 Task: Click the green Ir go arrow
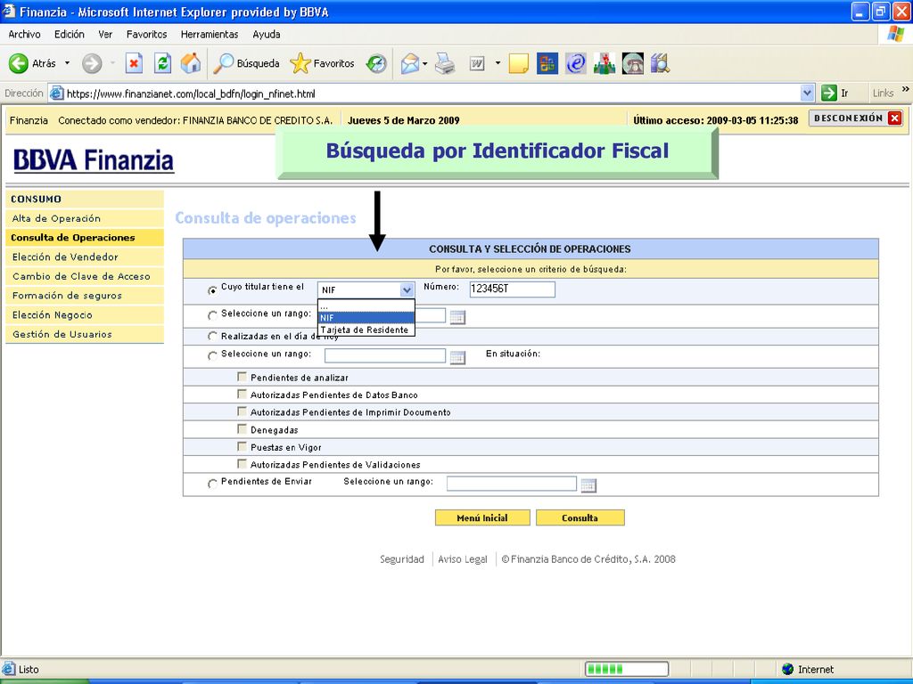pos(828,93)
